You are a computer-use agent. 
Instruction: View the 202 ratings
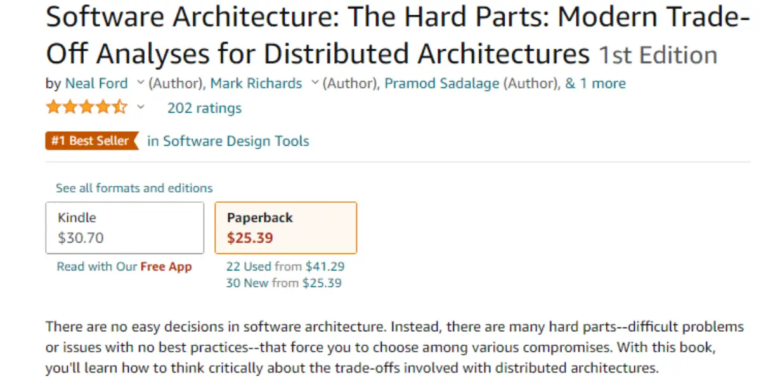pos(204,108)
